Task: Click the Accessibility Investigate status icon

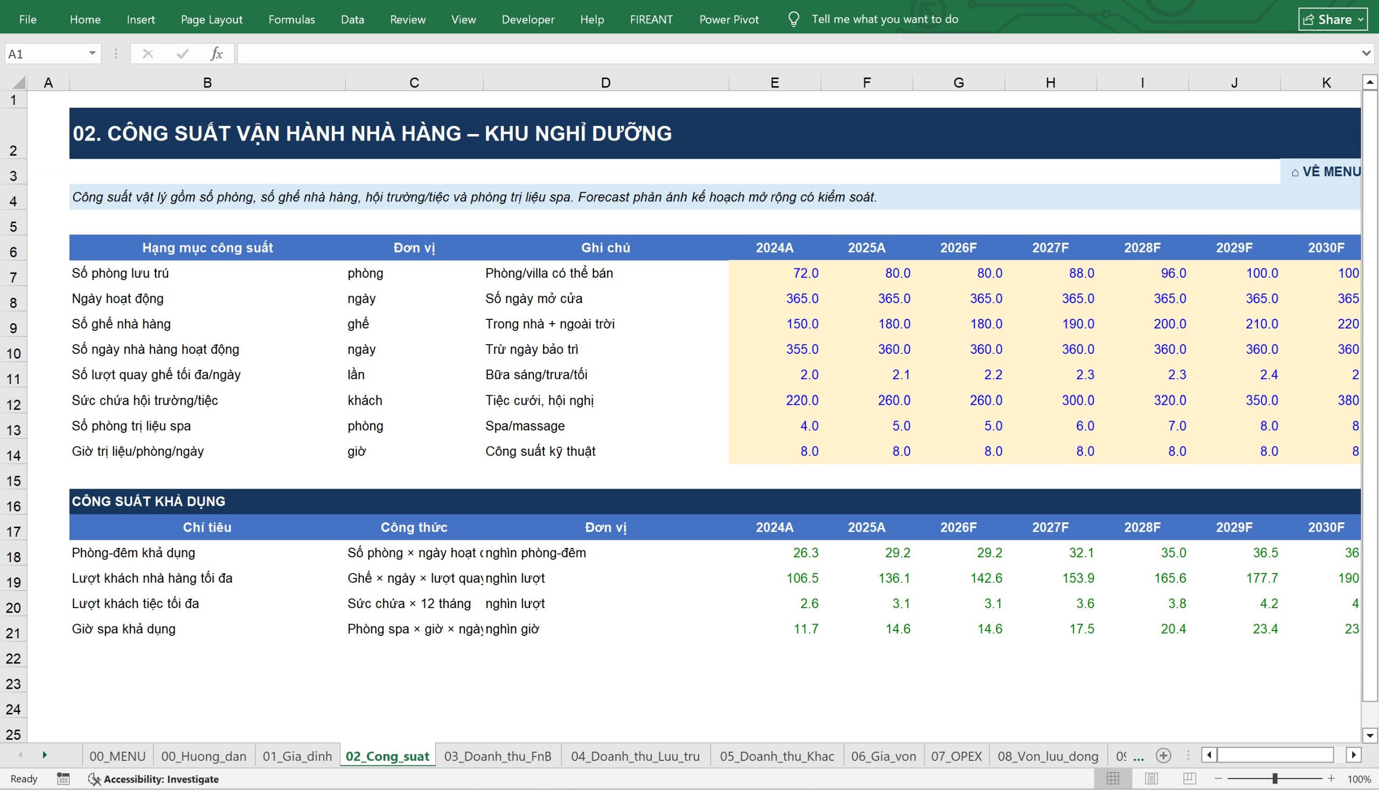Action: click(94, 779)
